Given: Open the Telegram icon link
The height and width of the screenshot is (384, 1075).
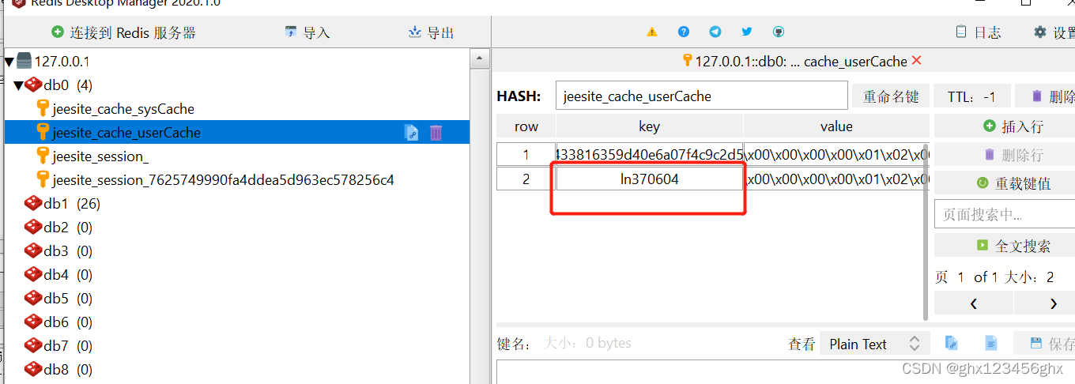Looking at the screenshot, I should 715,32.
